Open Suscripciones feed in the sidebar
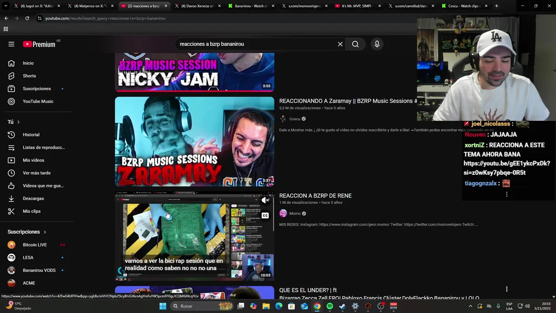The image size is (556, 313). 36,89
